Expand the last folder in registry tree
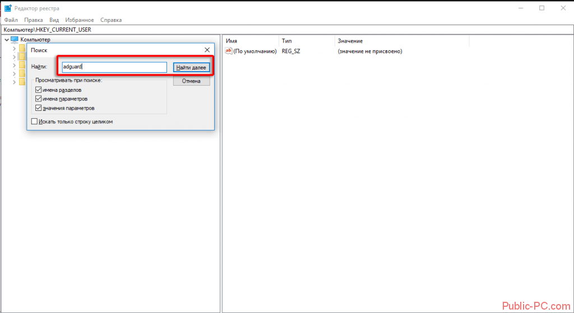574x313 pixels. point(15,82)
